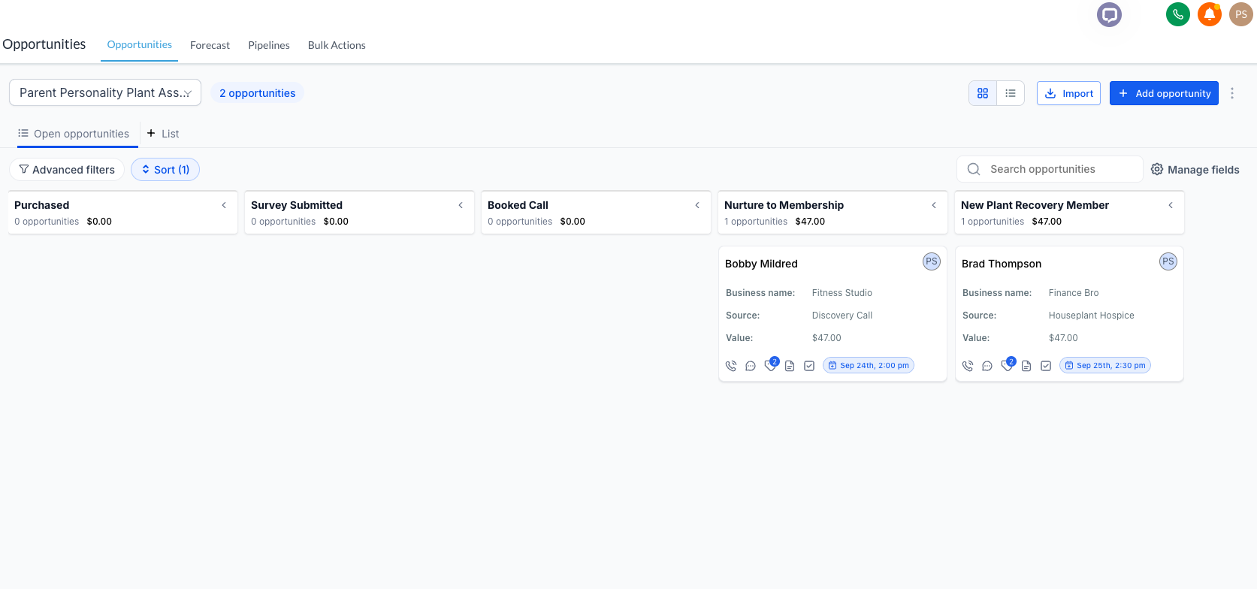Switch to list view toggle
1257x589 pixels.
pos(1011,93)
